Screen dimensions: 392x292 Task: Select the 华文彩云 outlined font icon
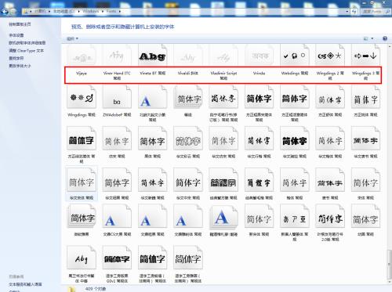coord(188,139)
